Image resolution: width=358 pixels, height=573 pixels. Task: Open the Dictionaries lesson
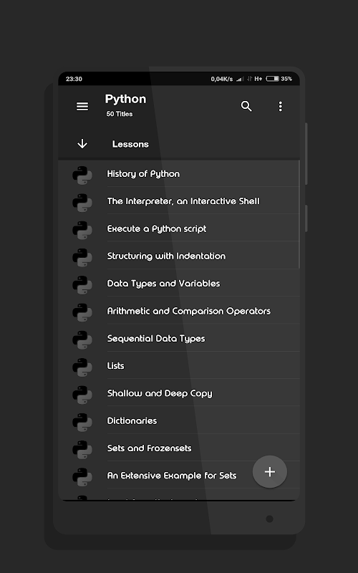click(x=179, y=420)
